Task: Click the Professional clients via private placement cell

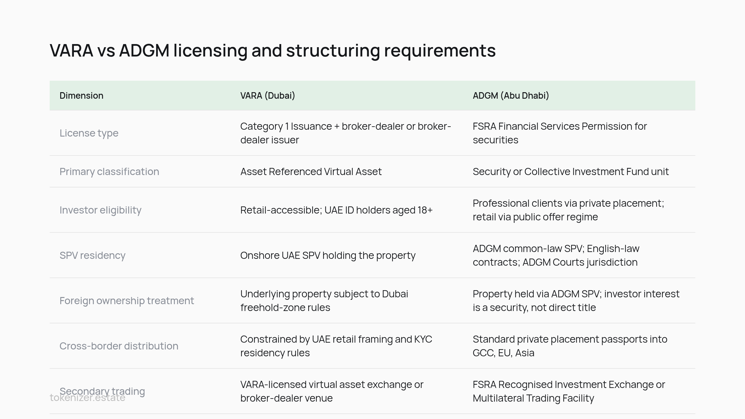Action: click(x=568, y=210)
